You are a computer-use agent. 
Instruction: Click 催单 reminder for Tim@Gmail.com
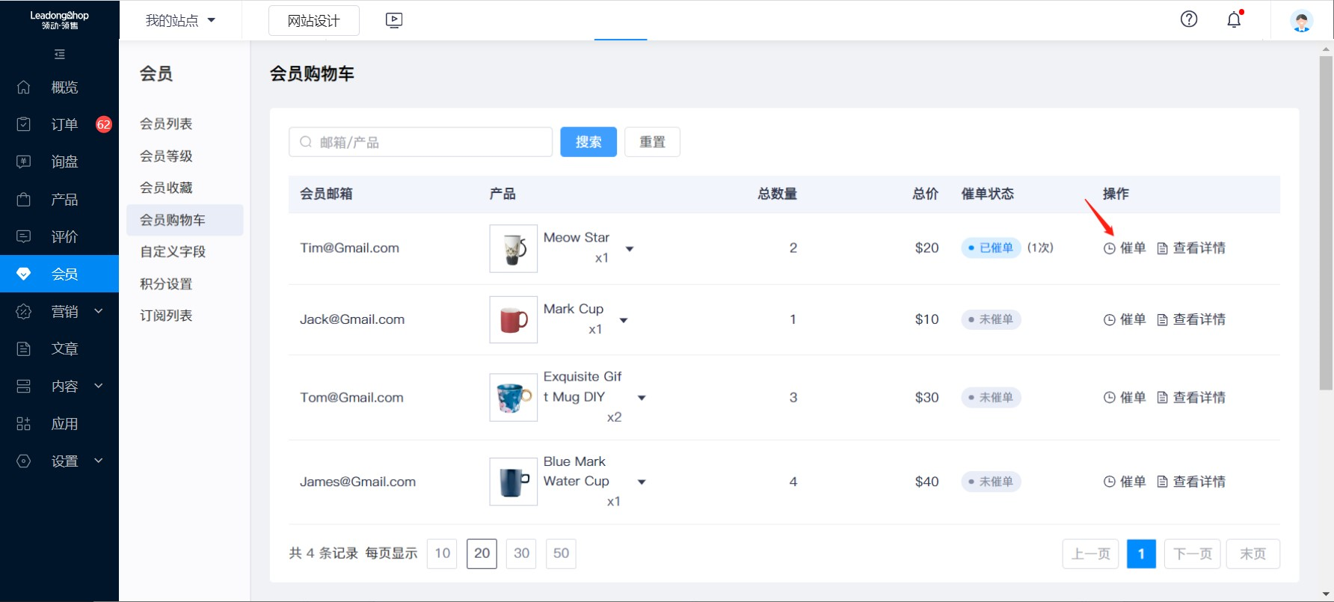tap(1125, 248)
